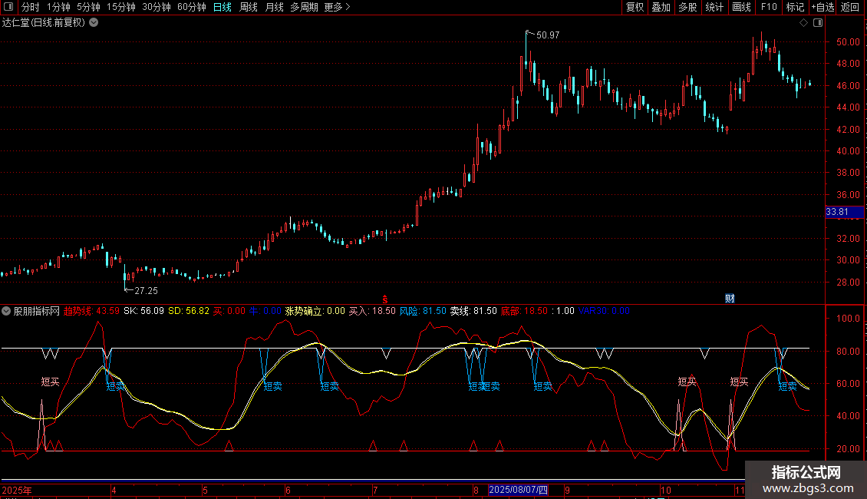Click the 50.97 high price label
The image size is (867, 499).
[548, 35]
